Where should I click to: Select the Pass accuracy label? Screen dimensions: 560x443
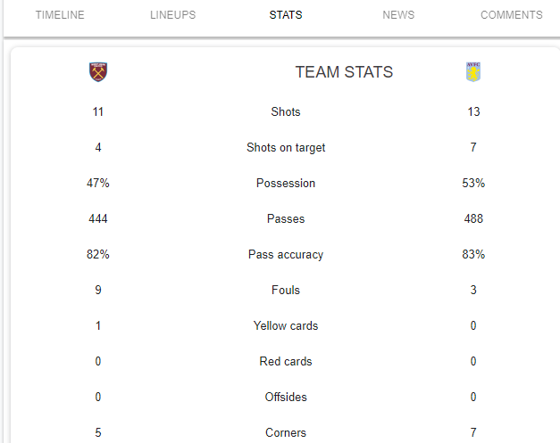[286, 254]
